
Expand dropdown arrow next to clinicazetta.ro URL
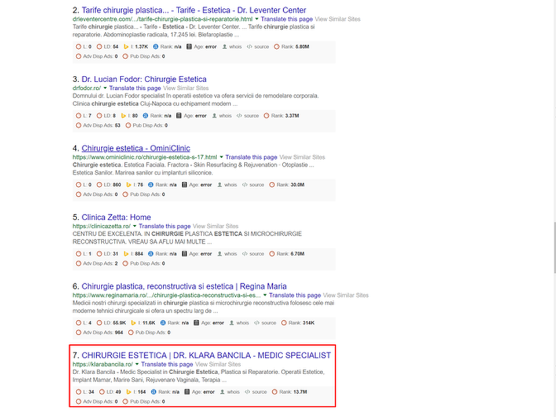135,226
